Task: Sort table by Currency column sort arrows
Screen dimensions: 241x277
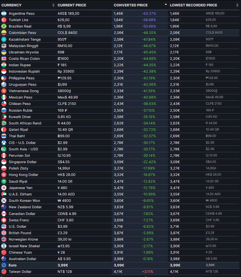Action: [53, 5]
